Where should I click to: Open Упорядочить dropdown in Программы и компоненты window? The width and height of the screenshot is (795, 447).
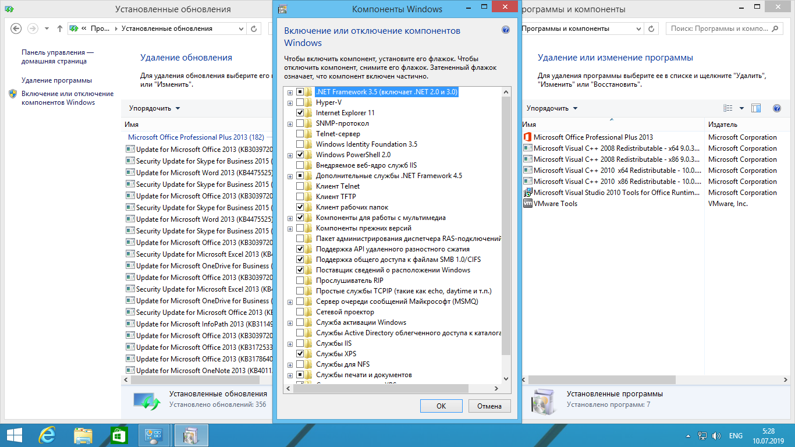[x=552, y=108]
